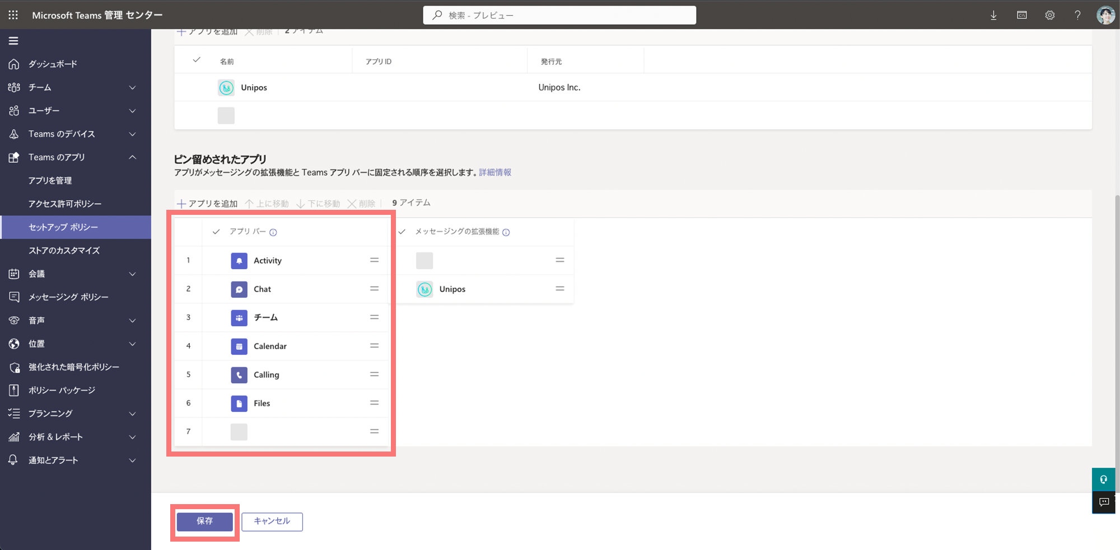This screenshot has height=550, width=1120.
Task: Select all apps in アプリ バー column
Action: click(x=216, y=232)
